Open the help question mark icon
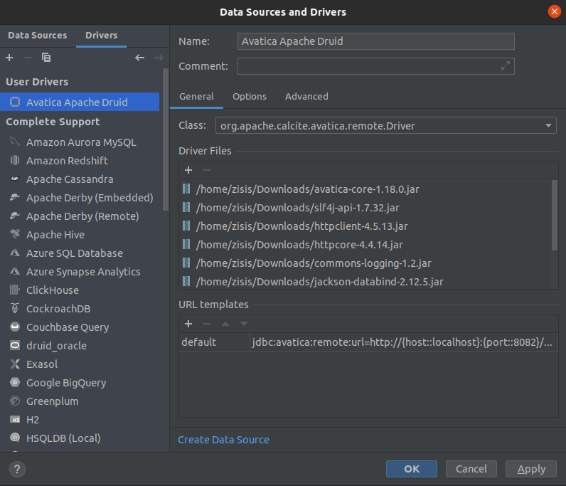 pos(18,469)
